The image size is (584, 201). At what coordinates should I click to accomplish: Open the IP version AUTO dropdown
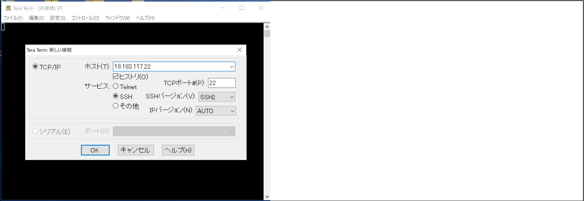(216, 111)
